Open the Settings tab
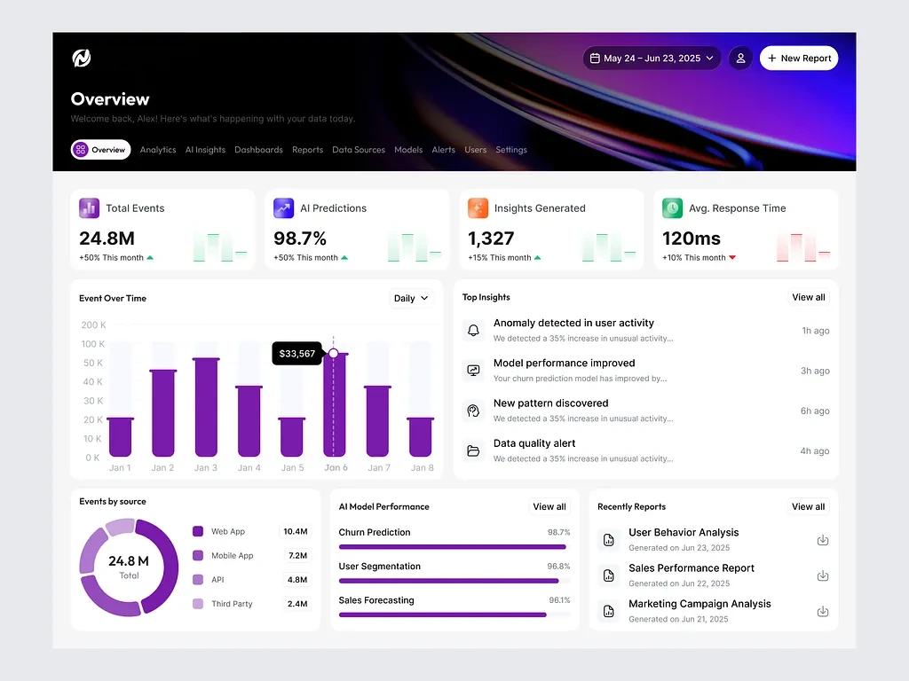The height and width of the screenshot is (681, 909). 511,149
